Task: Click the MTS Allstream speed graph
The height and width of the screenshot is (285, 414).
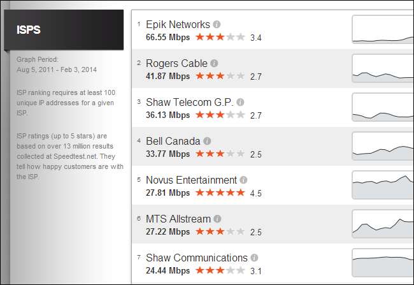Action: [x=382, y=224]
